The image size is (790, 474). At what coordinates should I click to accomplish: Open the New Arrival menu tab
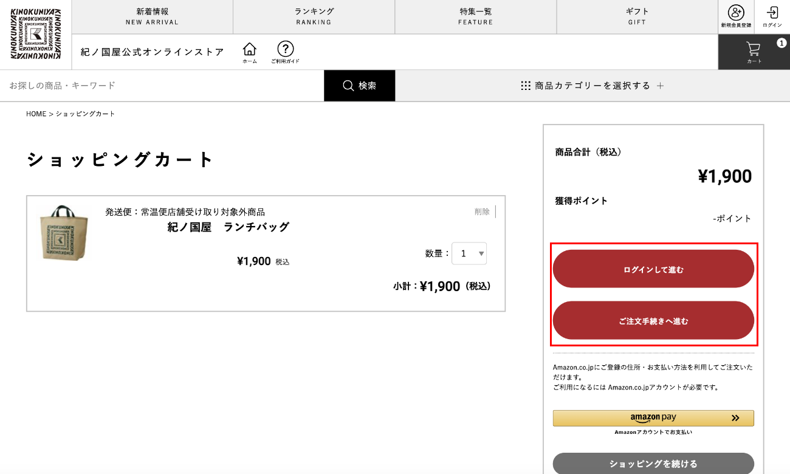pyautogui.click(x=152, y=16)
